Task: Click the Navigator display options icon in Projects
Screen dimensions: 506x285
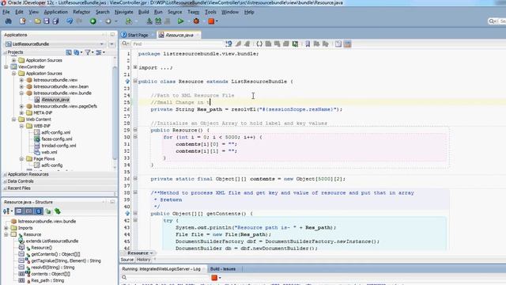Action: tap(99, 52)
